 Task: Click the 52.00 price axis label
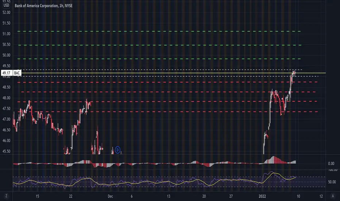pyautogui.click(x=6, y=12)
